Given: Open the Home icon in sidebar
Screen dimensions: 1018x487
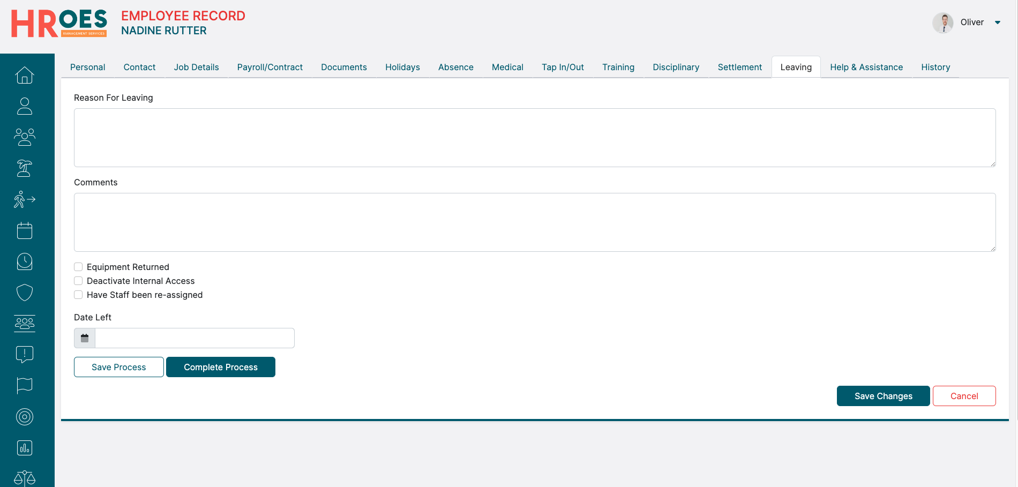Looking at the screenshot, I should point(25,75).
